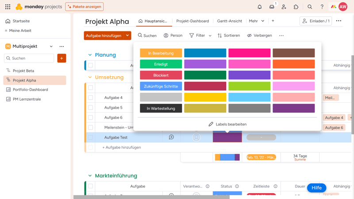Click the invite members icon in header
This screenshot has height=199, width=354.
tap(284, 7)
